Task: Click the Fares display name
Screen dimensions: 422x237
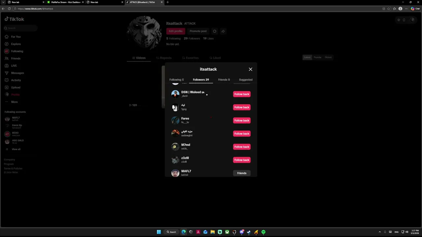Action: pyautogui.click(x=185, y=118)
